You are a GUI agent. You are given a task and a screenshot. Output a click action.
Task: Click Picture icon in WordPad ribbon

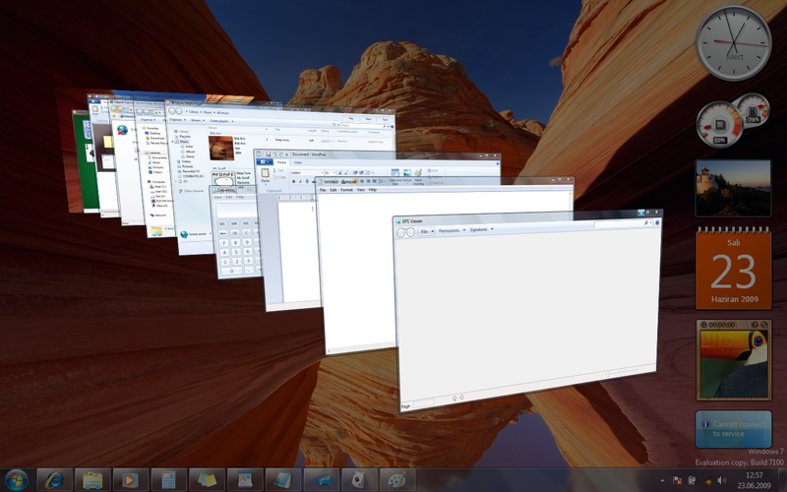(406, 174)
